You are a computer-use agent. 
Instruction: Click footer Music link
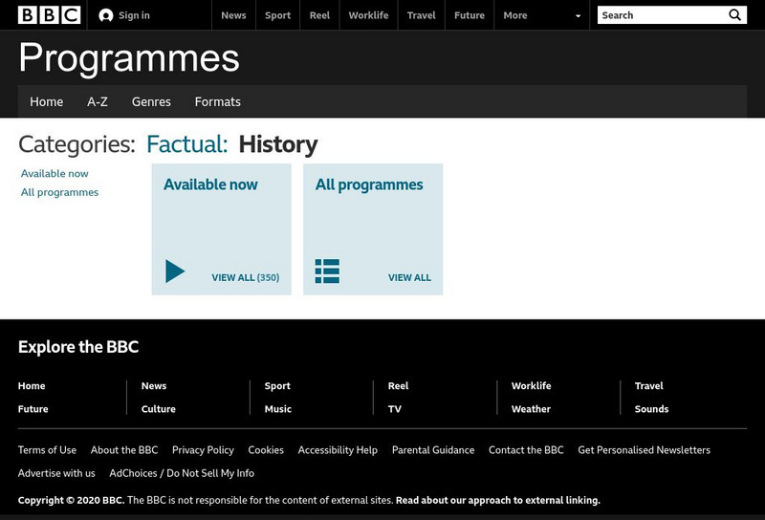278,409
